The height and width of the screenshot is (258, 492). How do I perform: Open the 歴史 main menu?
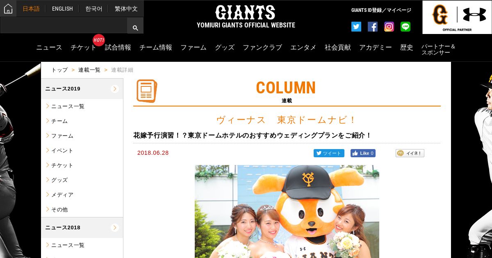tap(407, 48)
